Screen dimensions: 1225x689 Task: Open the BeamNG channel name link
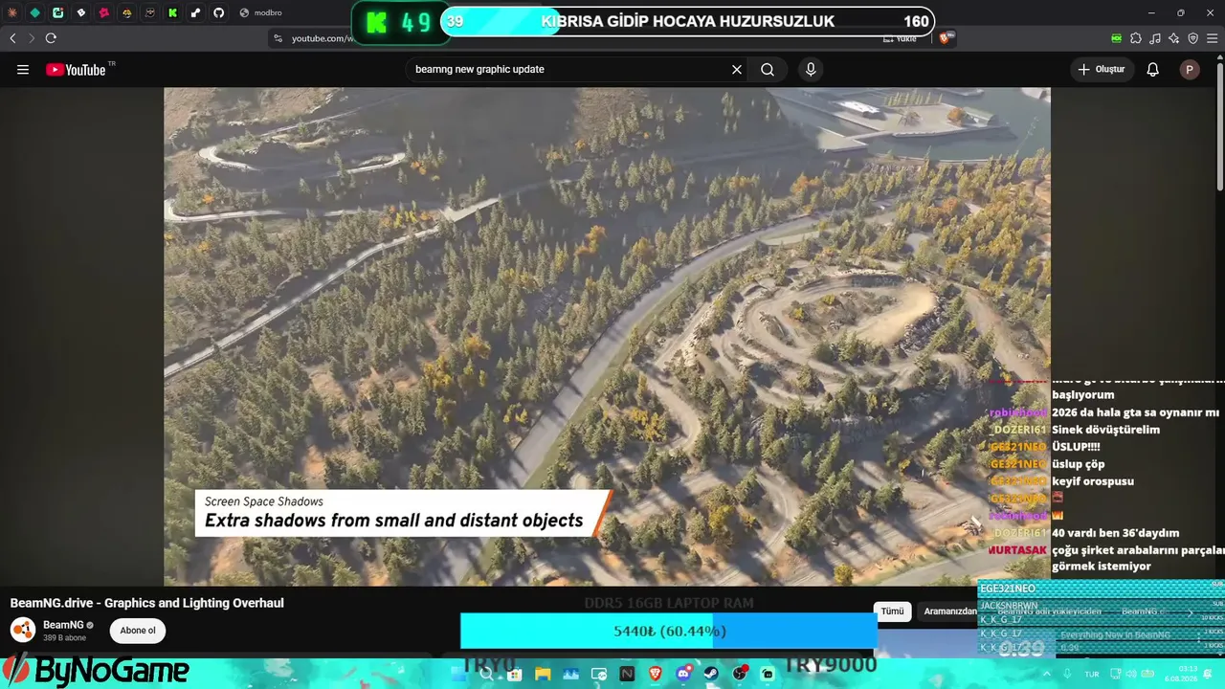(x=62, y=625)
